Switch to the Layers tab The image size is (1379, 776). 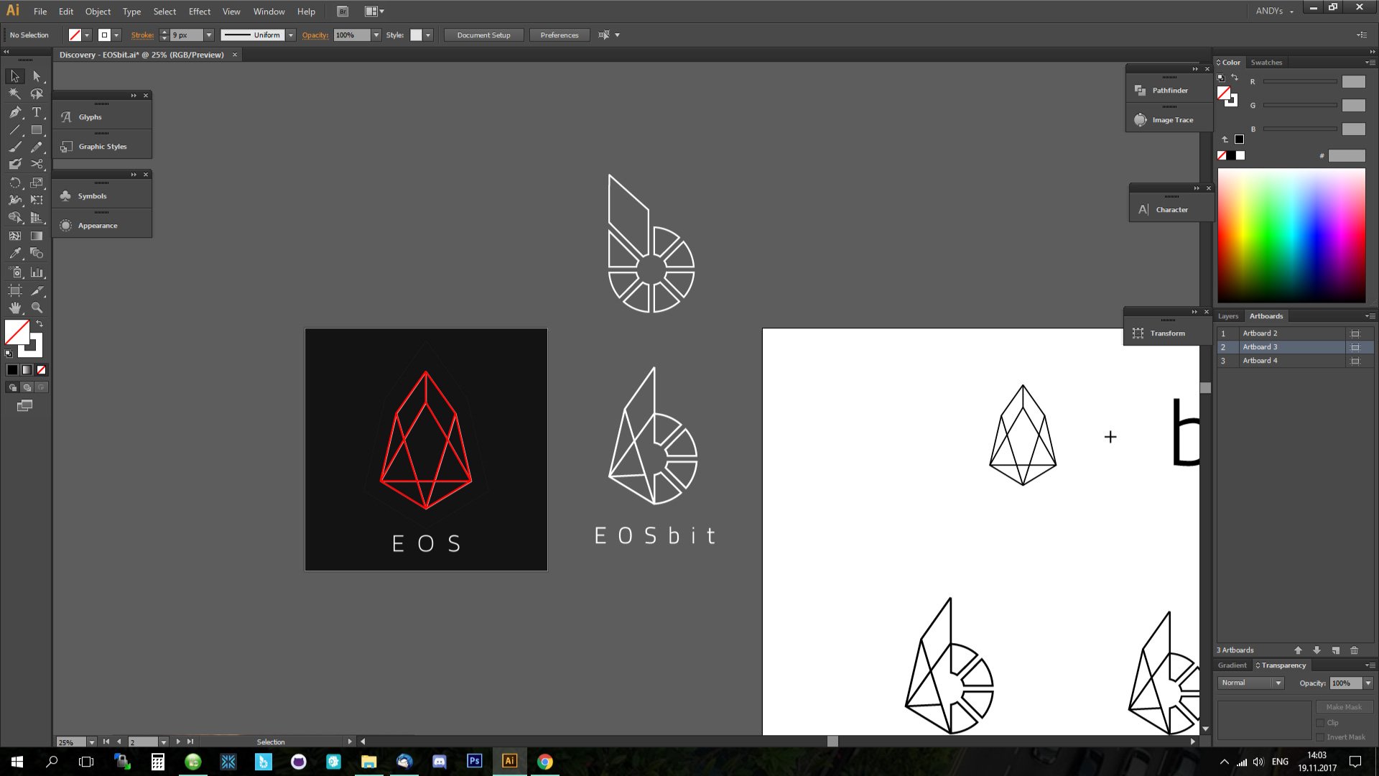1227,316
